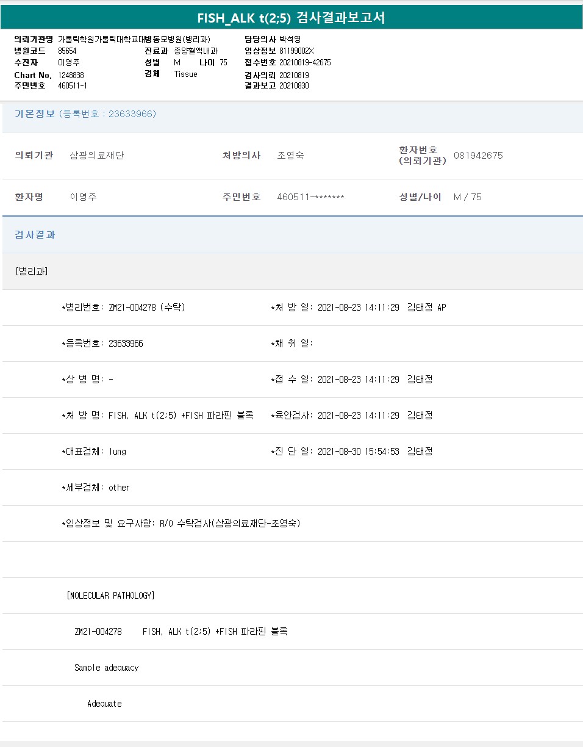The image size is (583, 747).
Task: Click requesting institution 삼광의료재단
Action: (97, 155)
